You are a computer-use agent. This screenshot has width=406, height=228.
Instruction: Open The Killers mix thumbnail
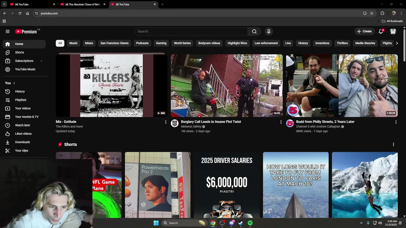(x=111, y=85)
